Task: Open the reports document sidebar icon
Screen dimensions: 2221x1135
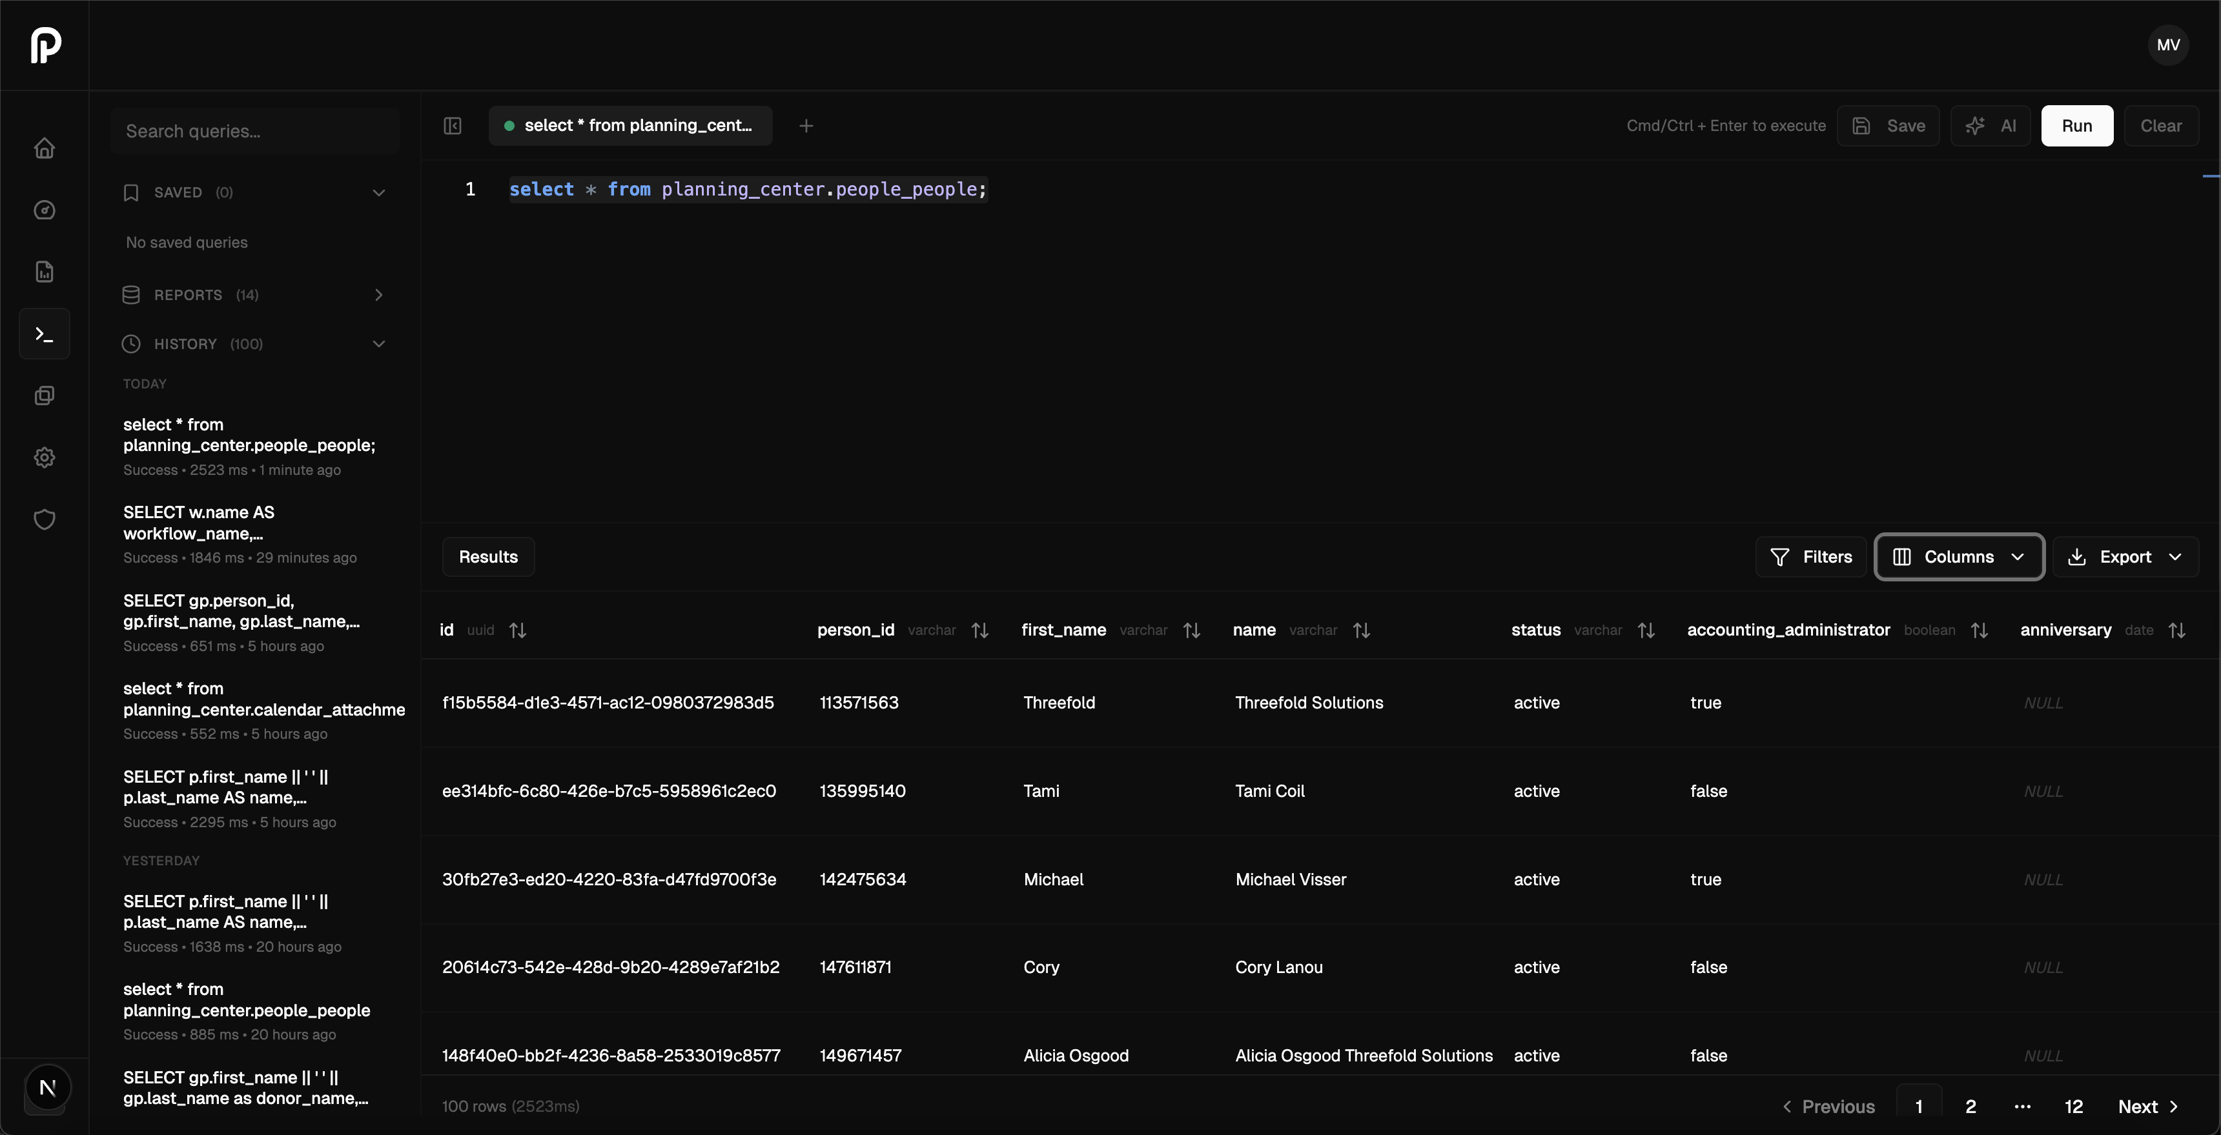Action: click(x=44, y=272)
